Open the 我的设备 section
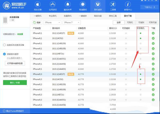 (x=38, y=6)
